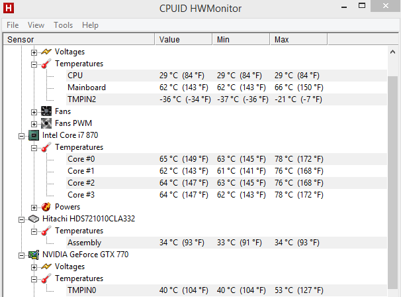Collapse the mainboard Temperatures node
Viewport: 401px width, 297px height.
click(x=34, y=64)
